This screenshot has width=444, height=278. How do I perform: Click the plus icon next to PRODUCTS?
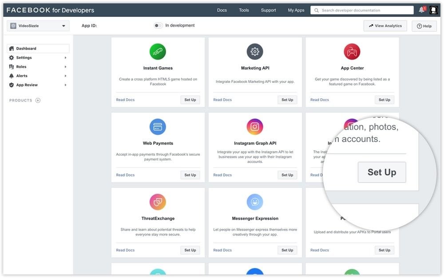click(x=38, y=100)
